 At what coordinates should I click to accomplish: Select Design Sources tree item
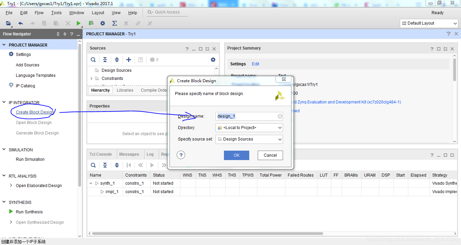[x=117, y=70]
